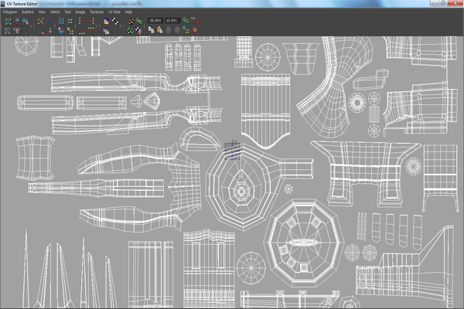Snap selected UVs to grid
This screenshot has width=464, height=309.
(70, 21)
